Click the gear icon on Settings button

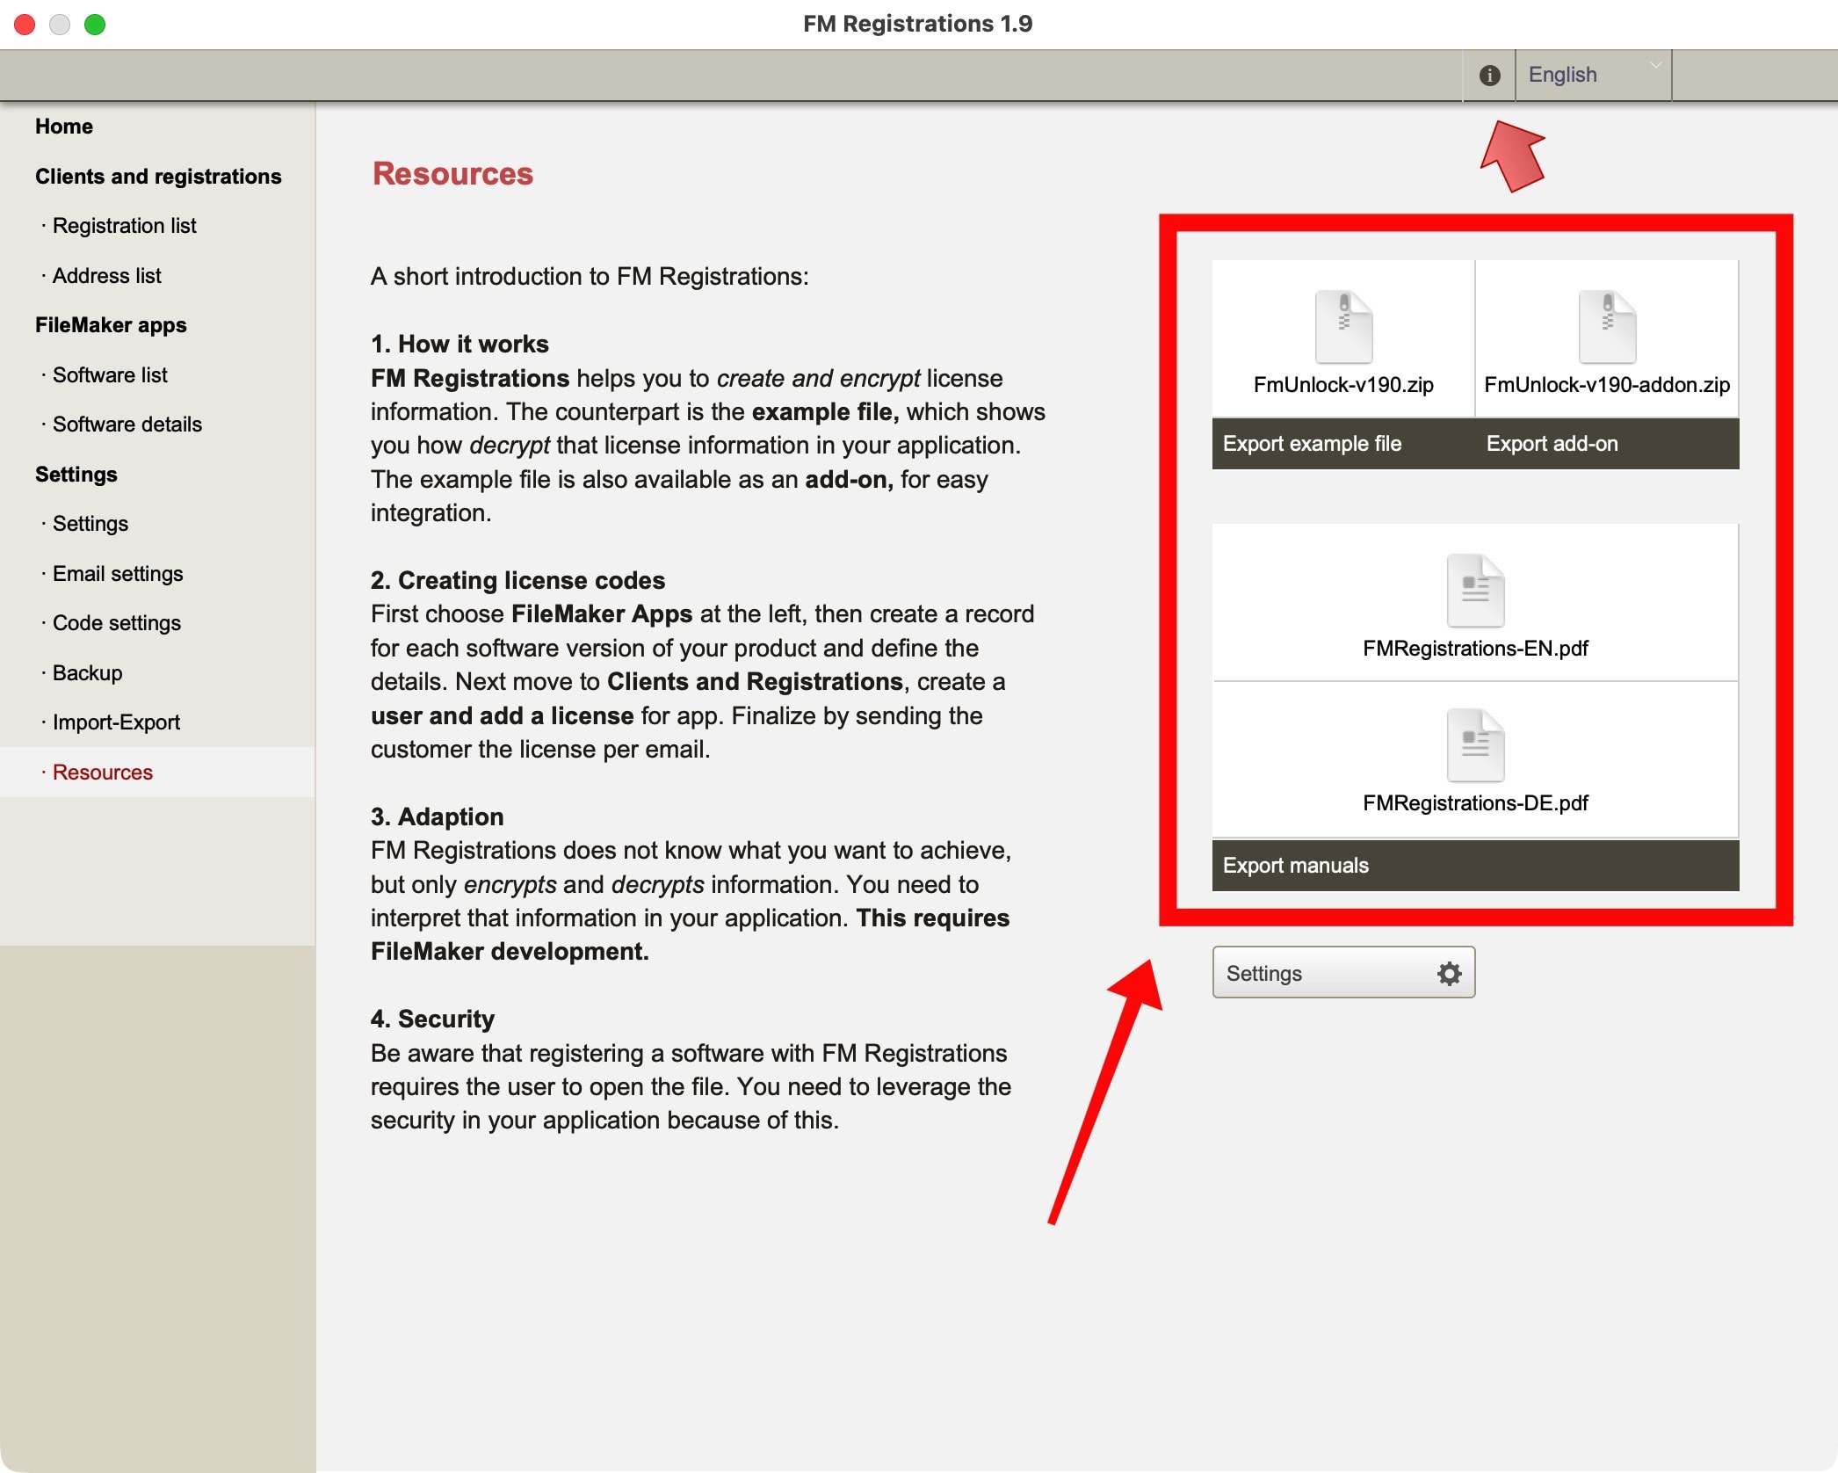(1449, 973)
